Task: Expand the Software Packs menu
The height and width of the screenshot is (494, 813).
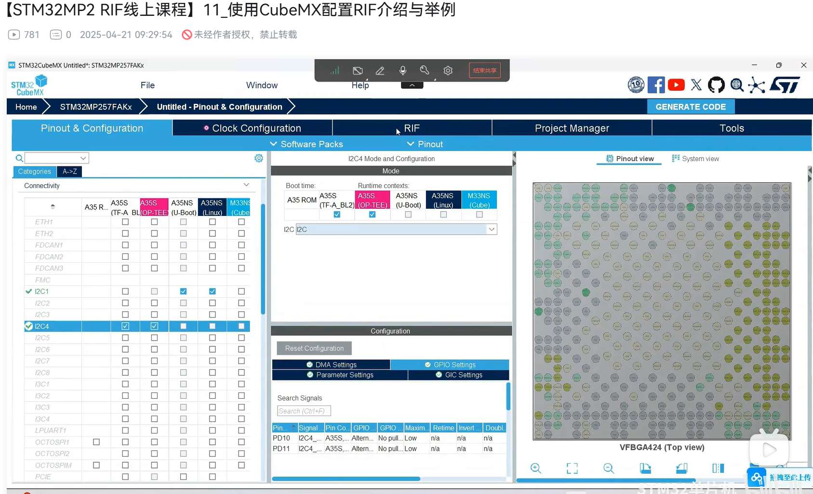Action: (x=307, y=144)
